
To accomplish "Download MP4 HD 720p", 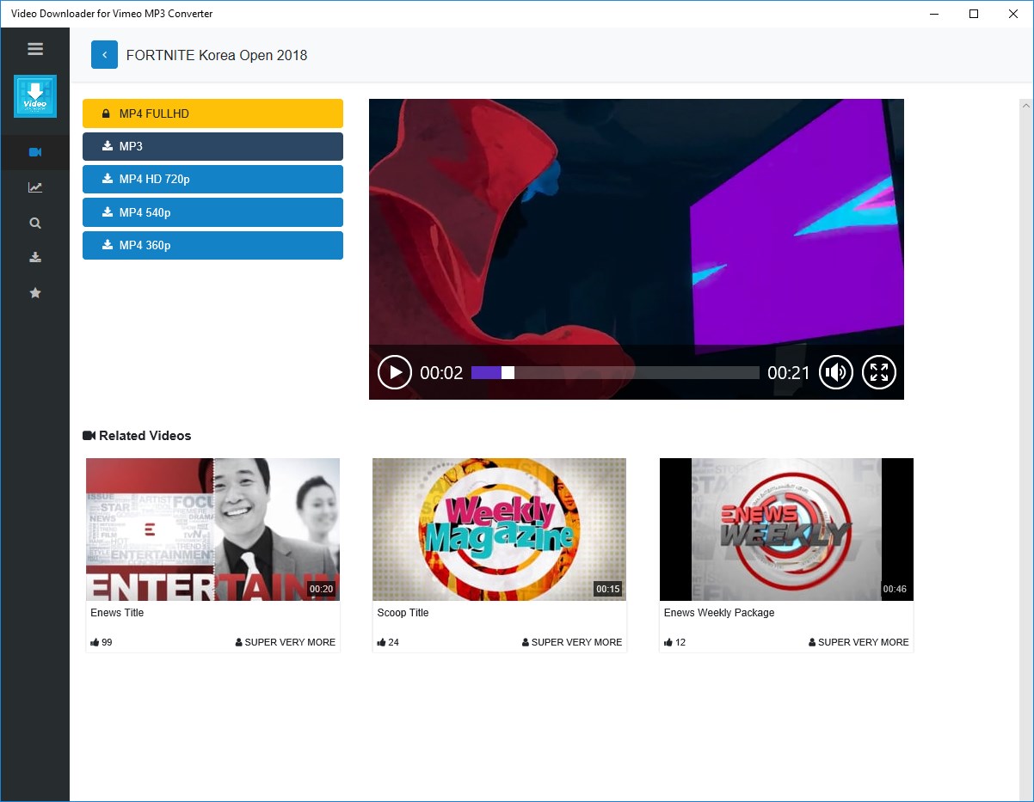I will point(212,179).
